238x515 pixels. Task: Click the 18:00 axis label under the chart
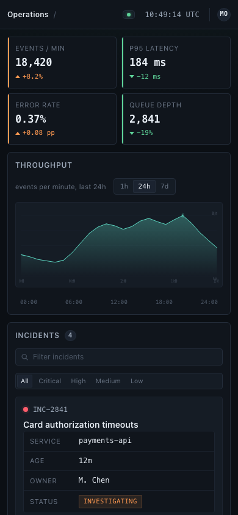tap(164, 302)
